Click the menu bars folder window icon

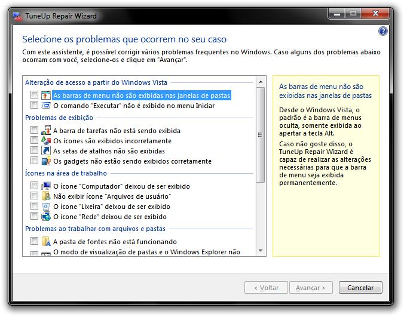pyautogui.click(x=46, y=95)
